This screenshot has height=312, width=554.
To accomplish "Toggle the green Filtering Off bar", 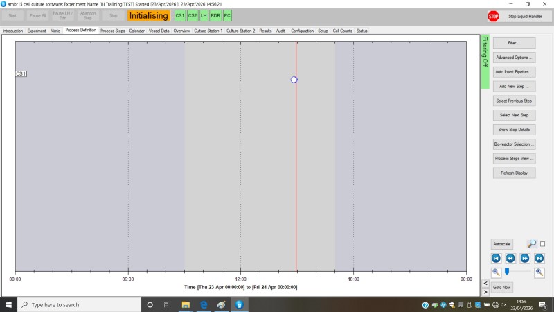I will pos(485,62).
